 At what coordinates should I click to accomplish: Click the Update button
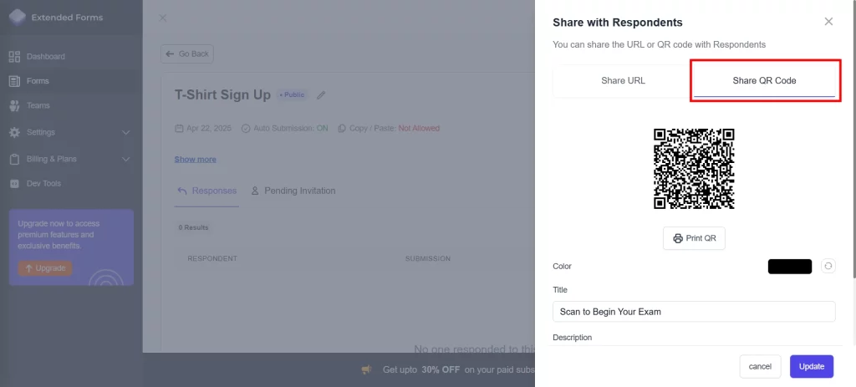pos(811,366)
